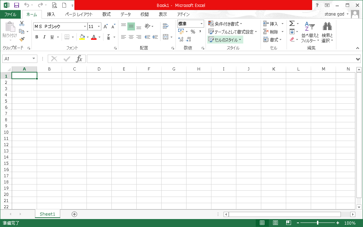This screenshot has width=363, height=227.
Task: Open Format as Table (テーブルとして書式設定) menu
Action: [x=233, y=32]
